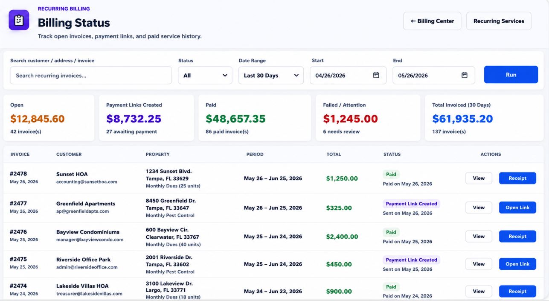Open Receipt for Lakeside Villas HOA invoice
The width and height of the screenshot is (549, 301).
517,291
